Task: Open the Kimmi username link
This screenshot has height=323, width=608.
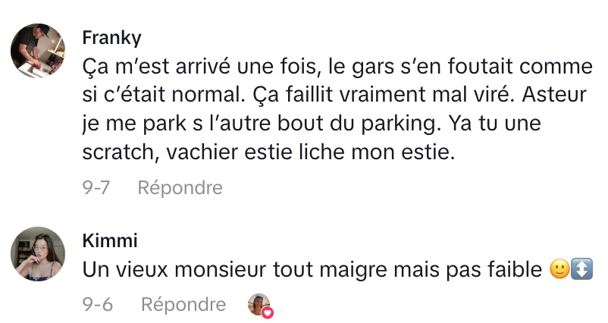Action: click(x=109, y=240)
